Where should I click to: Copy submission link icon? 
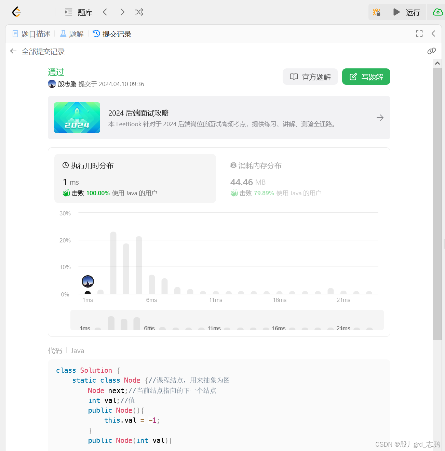point(432,51)
